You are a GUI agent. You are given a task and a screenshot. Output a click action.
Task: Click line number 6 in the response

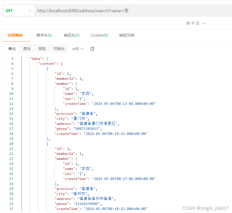[x=12, y=73]
